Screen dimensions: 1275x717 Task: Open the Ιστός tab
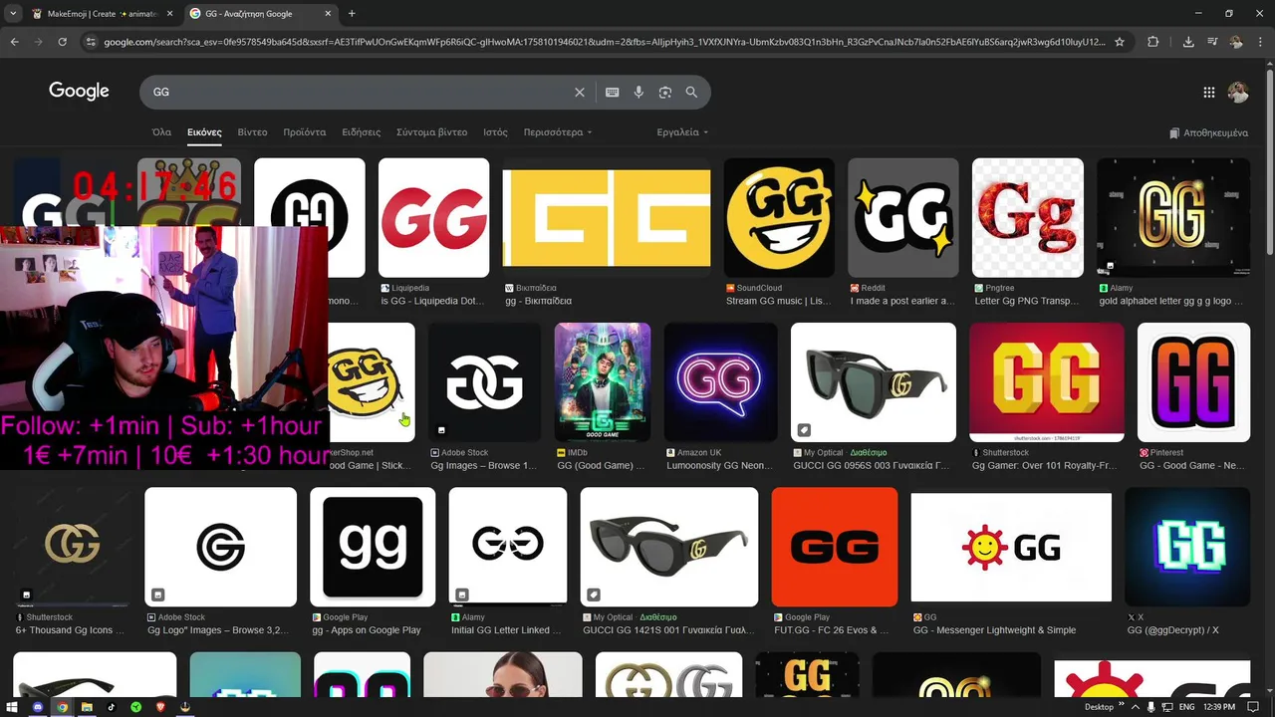click(x=495, y=132)
